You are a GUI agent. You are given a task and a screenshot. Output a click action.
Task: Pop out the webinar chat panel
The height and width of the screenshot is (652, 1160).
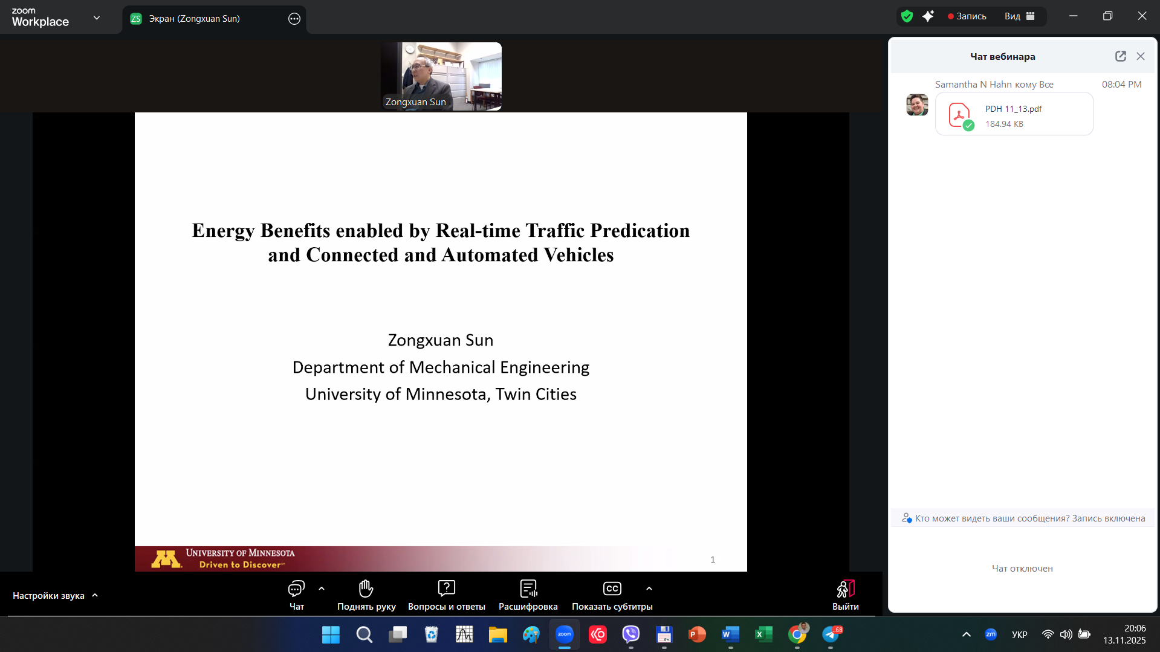[1120, 56]
